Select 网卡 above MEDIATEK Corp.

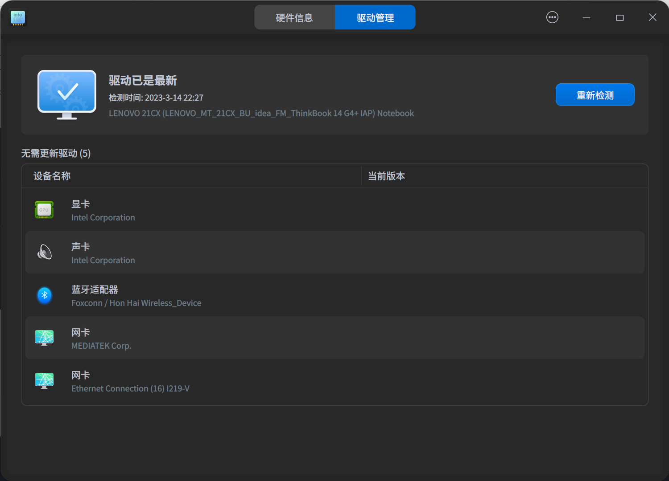click(81, 332)
